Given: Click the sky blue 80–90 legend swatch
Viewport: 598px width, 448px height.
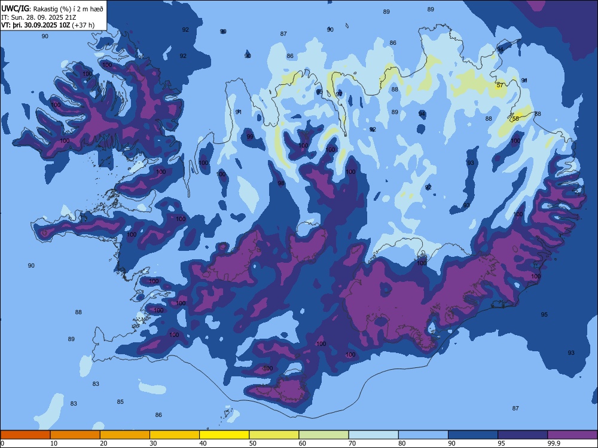Looking at the screenshot, I should point(423,435).
